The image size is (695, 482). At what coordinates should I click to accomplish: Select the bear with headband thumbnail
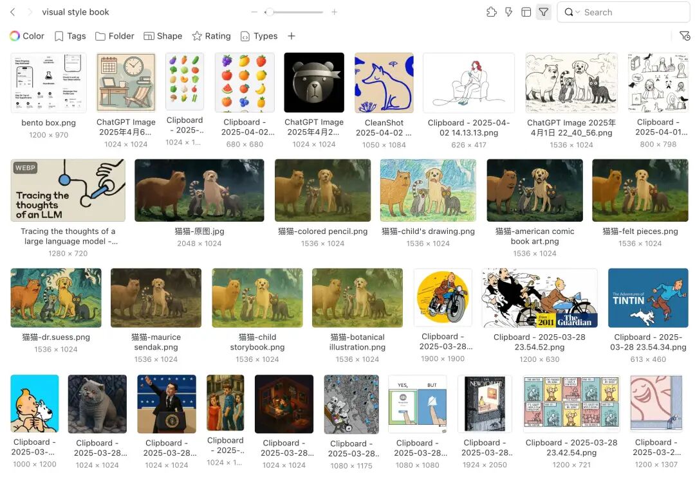(314, 82)
